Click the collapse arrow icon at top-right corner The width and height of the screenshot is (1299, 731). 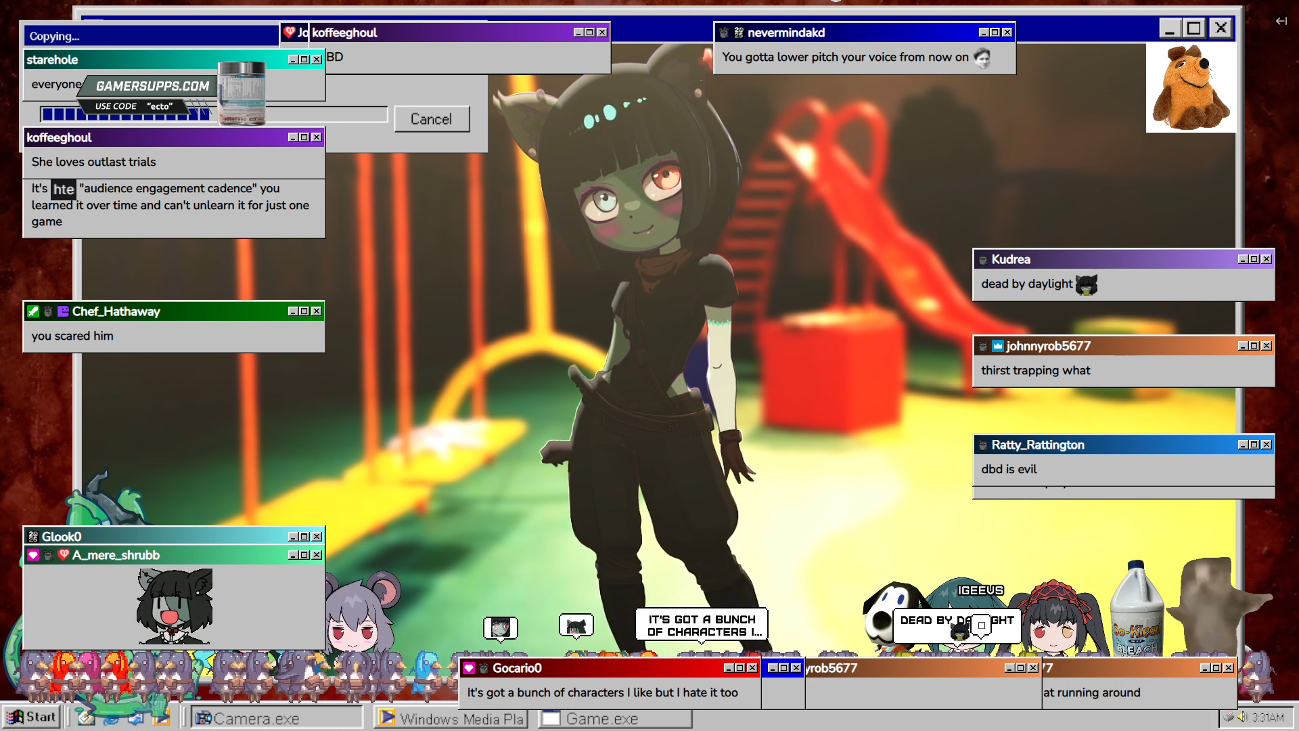(1281, 21)
